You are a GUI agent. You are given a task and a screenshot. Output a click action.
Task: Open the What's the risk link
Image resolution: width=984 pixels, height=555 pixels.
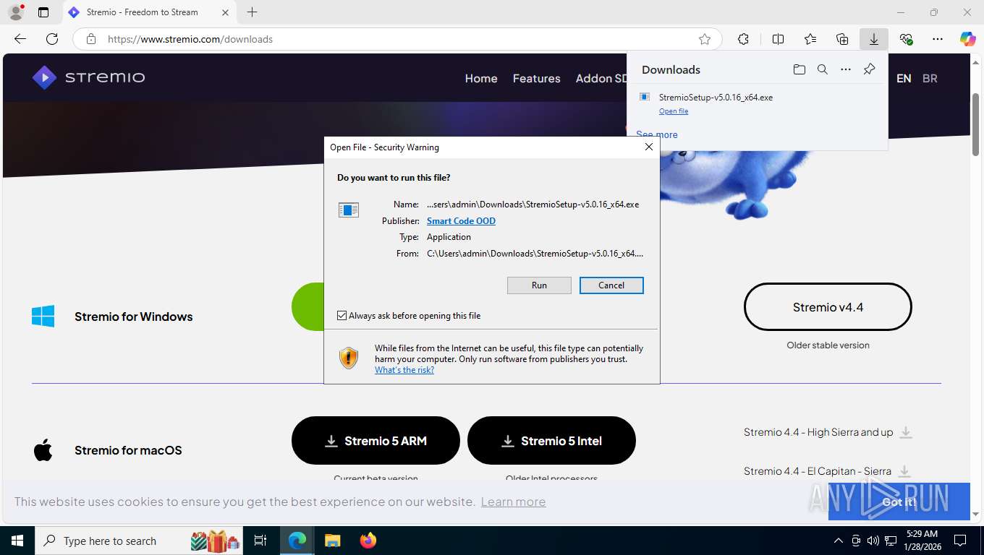(404, 370)
